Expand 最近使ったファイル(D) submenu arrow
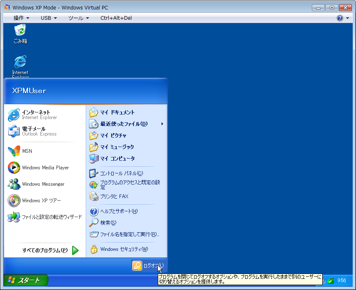Screen dimensions: 356x290 point(162,124)
